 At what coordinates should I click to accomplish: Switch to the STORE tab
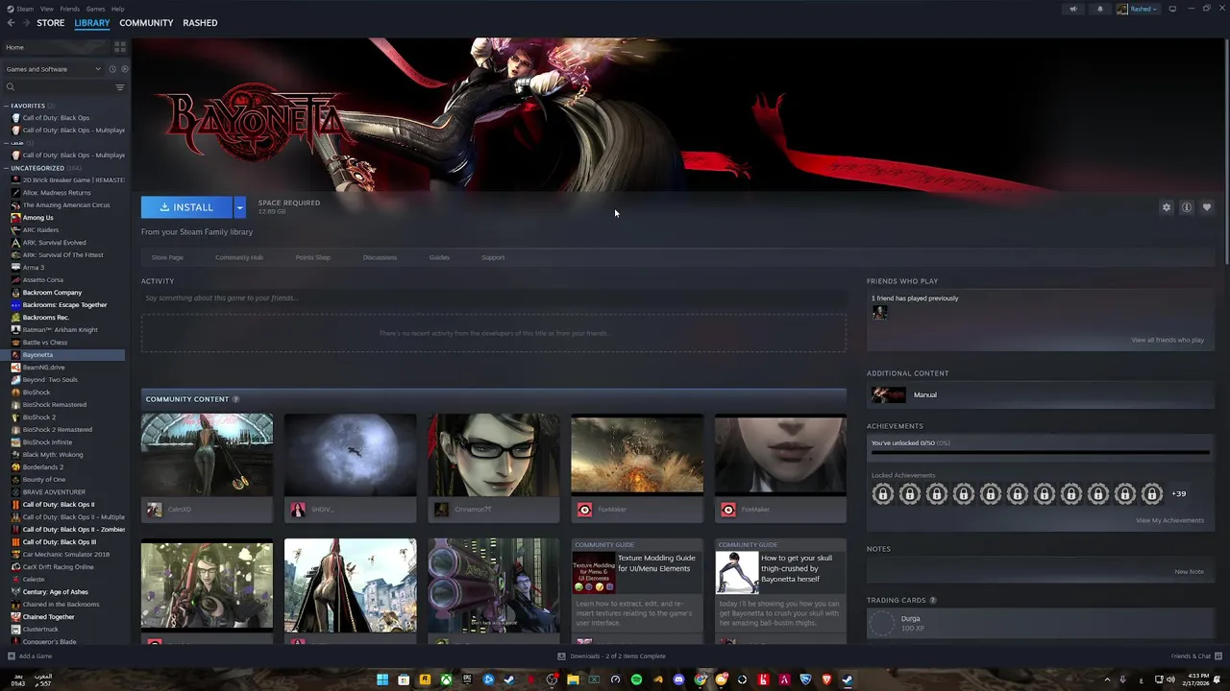51,23
